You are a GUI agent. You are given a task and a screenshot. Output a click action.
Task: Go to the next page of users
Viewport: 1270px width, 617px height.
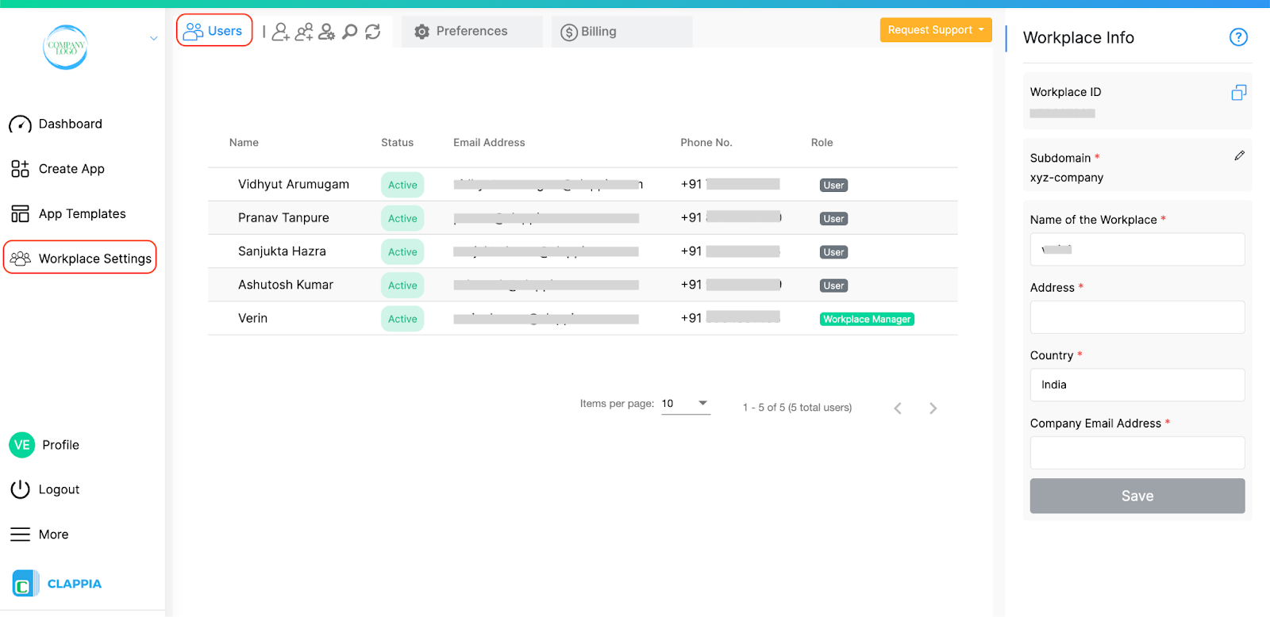coord(933,408)
